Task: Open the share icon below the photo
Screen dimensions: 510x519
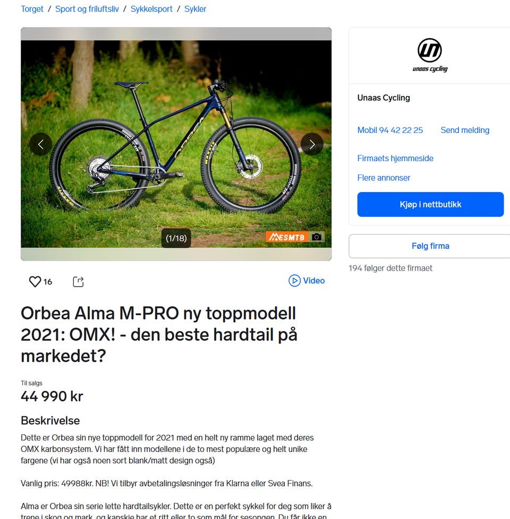Action: [x=79, y=281]
